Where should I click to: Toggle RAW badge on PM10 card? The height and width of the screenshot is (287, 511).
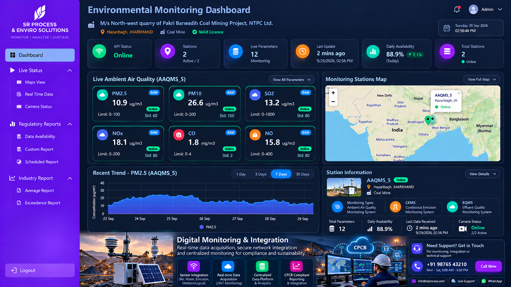click(x=231, y=92)
